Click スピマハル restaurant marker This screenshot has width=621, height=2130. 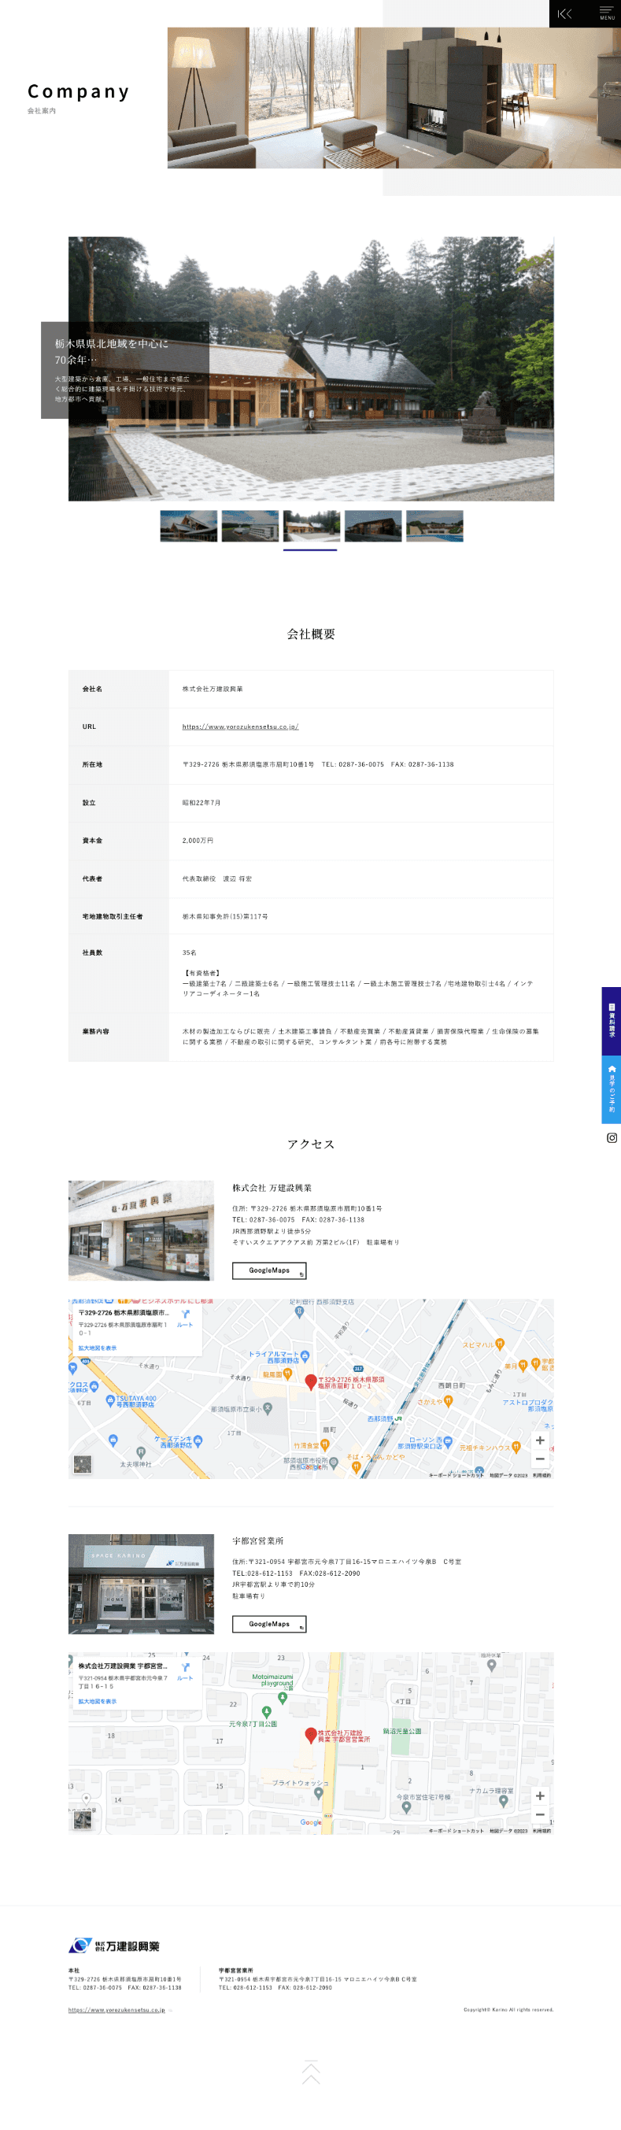(x=500, y=1344)
